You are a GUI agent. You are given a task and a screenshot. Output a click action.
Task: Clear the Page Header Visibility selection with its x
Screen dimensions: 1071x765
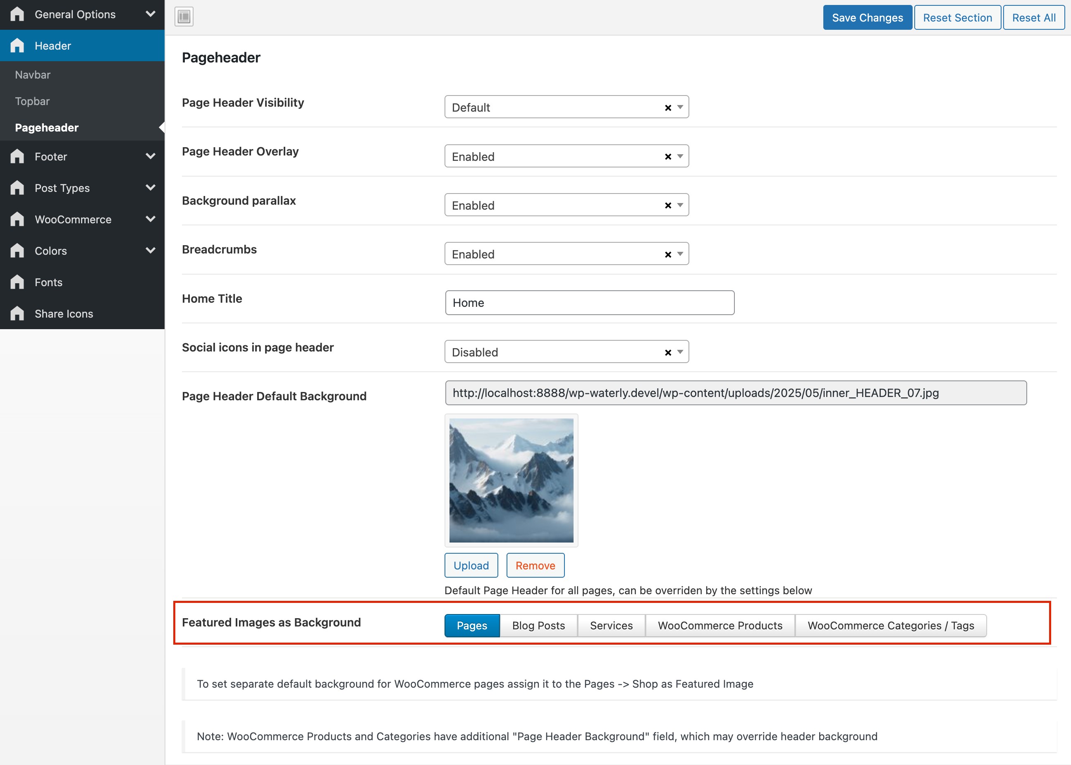[x=667, y=108]
